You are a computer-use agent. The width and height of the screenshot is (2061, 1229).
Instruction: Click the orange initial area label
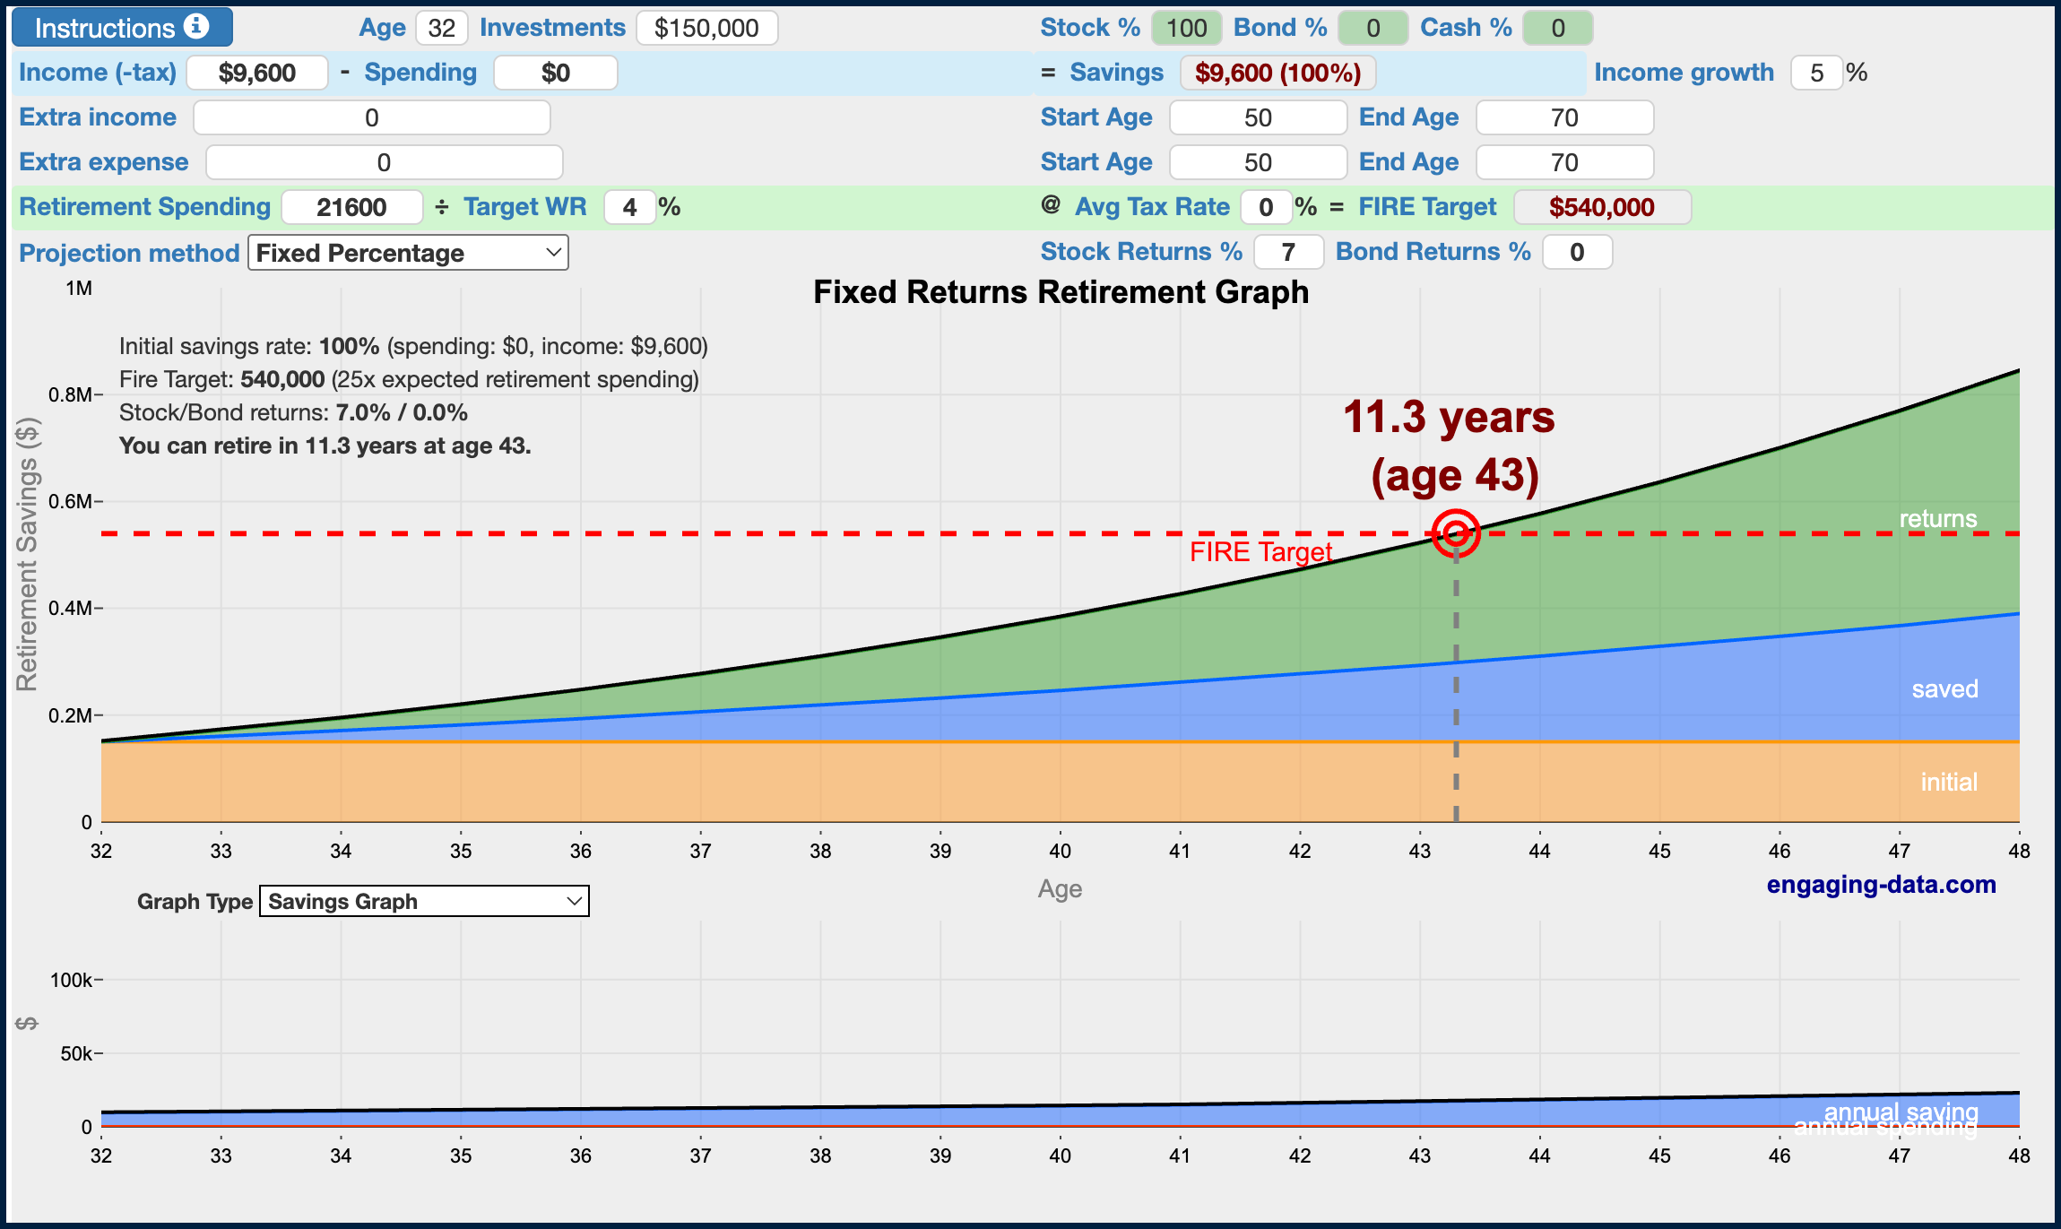[1949, 782]
